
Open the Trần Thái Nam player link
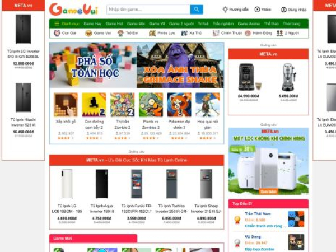[x=258, y=214]
